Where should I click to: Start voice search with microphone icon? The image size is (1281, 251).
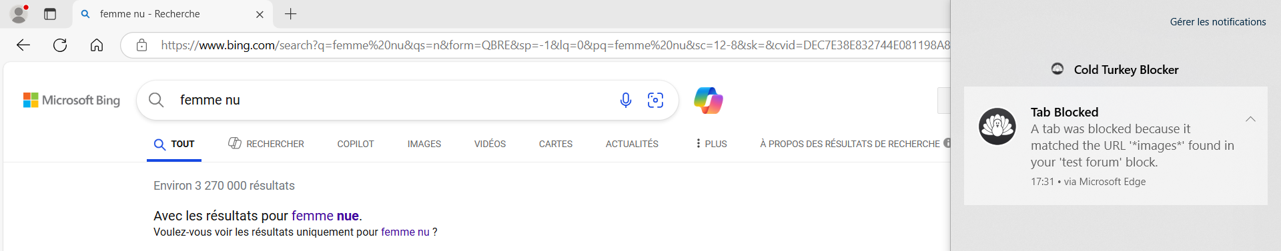point(625,100)
